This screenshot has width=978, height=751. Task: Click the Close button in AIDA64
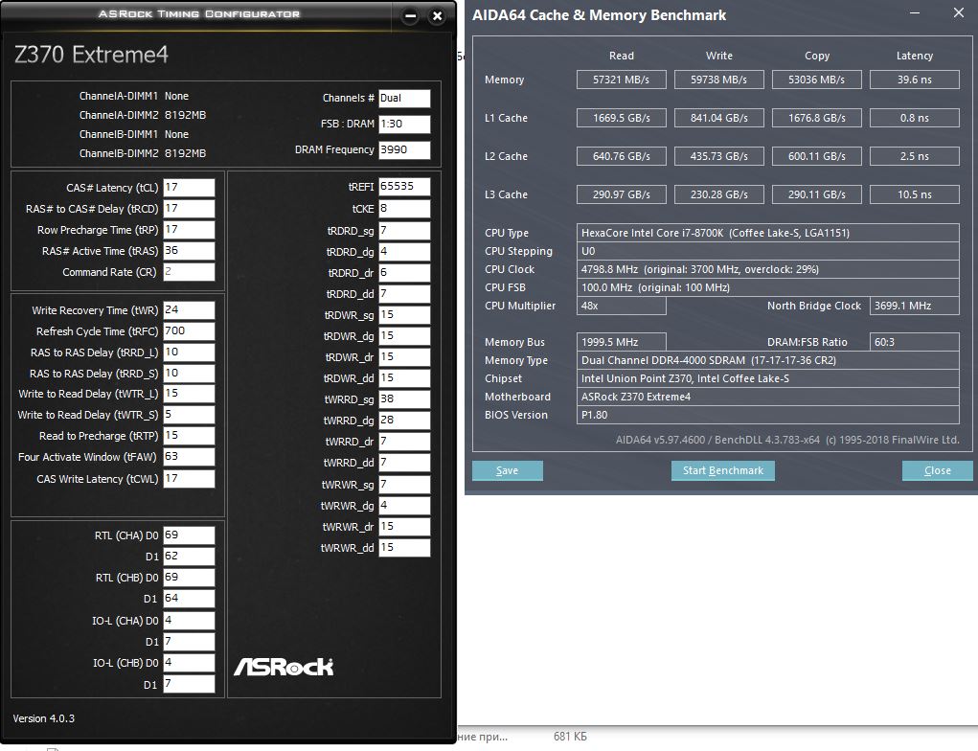tap(938, 470)
